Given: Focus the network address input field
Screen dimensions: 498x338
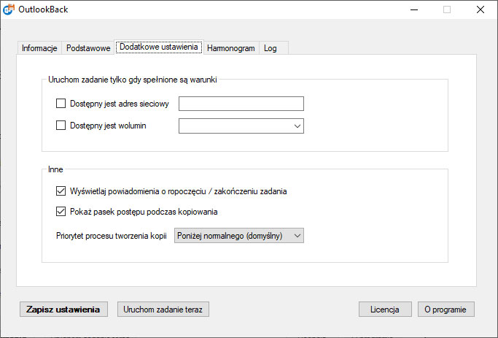Looking at the screenshot, I should 241,104.
